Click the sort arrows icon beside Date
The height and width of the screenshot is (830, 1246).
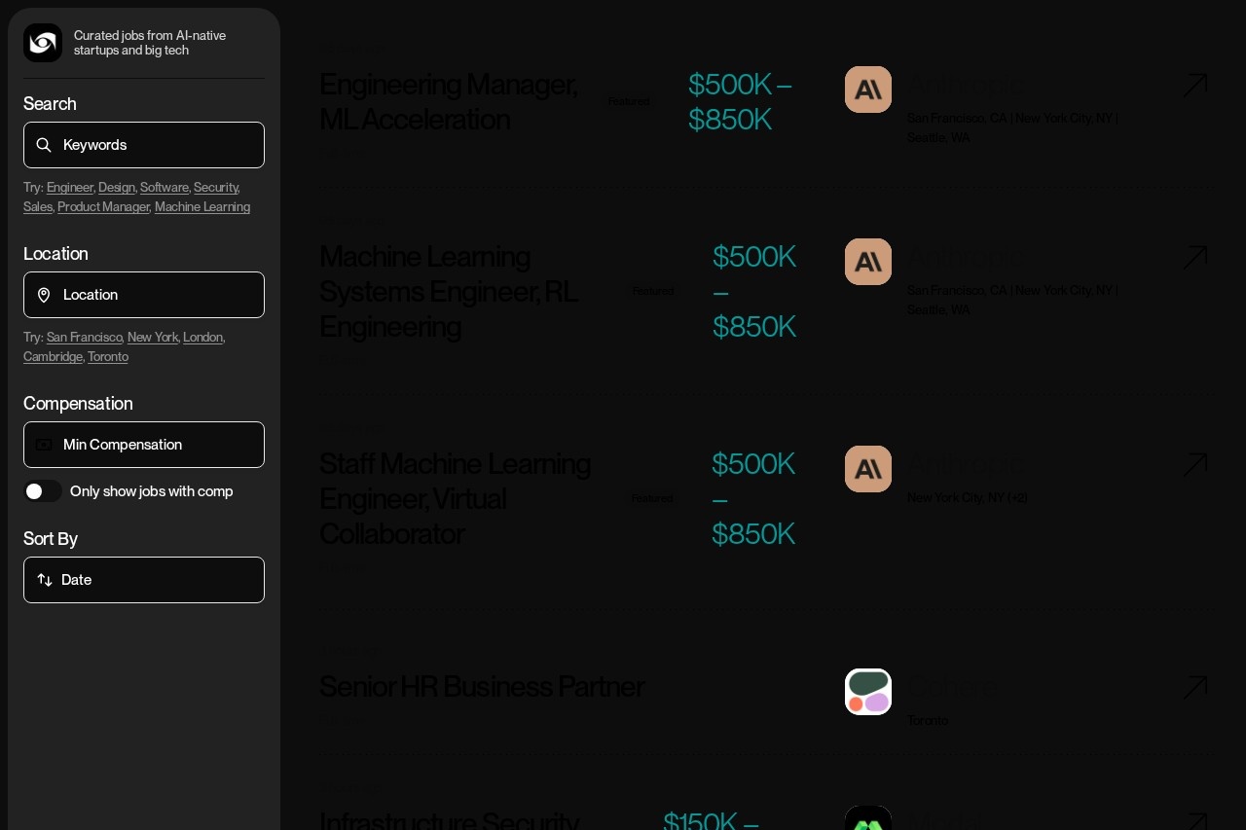(45, 580)
